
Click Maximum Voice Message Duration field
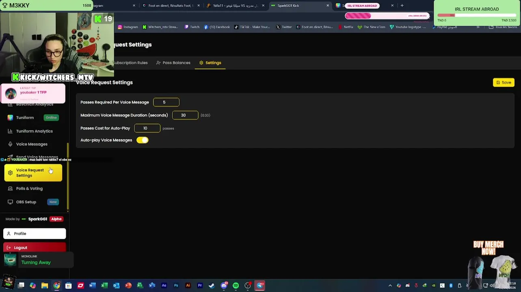(x=185, y=115)
